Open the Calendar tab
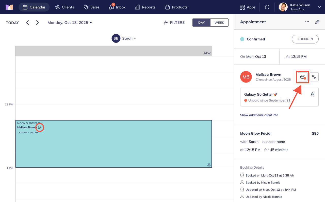 34,7
